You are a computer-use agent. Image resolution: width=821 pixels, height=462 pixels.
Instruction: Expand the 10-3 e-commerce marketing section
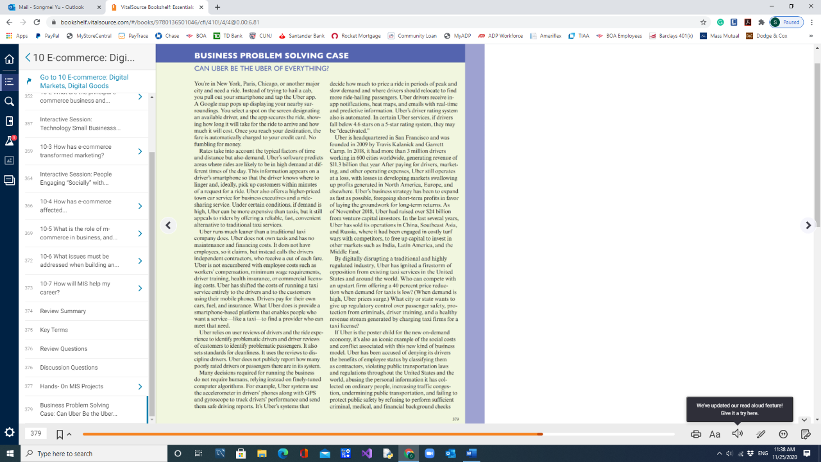(x=140, y=151)
